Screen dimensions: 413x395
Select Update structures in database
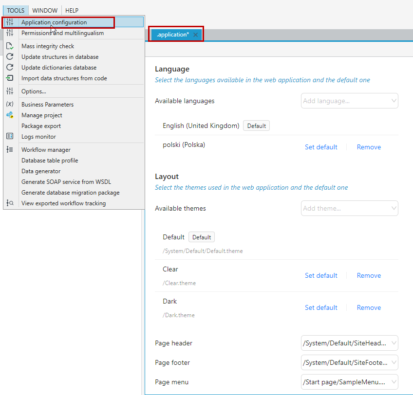74,56
